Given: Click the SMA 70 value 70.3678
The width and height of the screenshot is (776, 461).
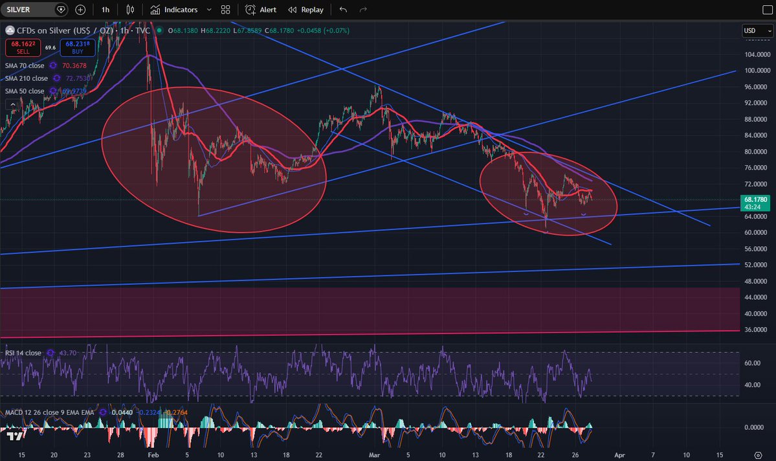Looking at the screenshot, I should [x=74, y=65].
